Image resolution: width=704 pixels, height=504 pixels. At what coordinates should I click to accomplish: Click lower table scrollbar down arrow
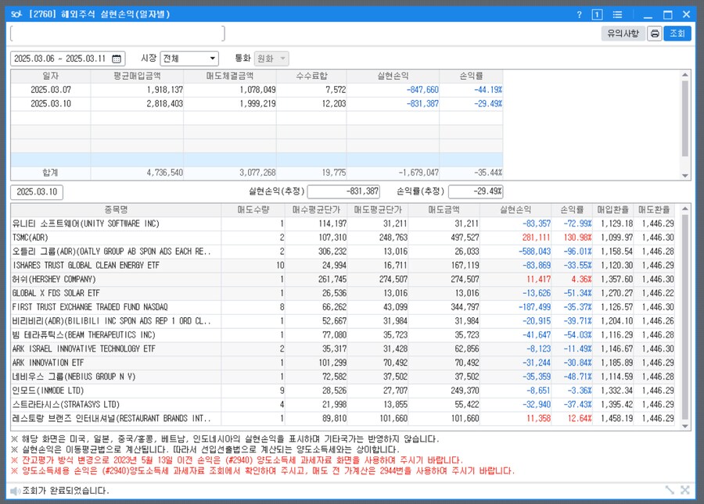coord(685,426)
